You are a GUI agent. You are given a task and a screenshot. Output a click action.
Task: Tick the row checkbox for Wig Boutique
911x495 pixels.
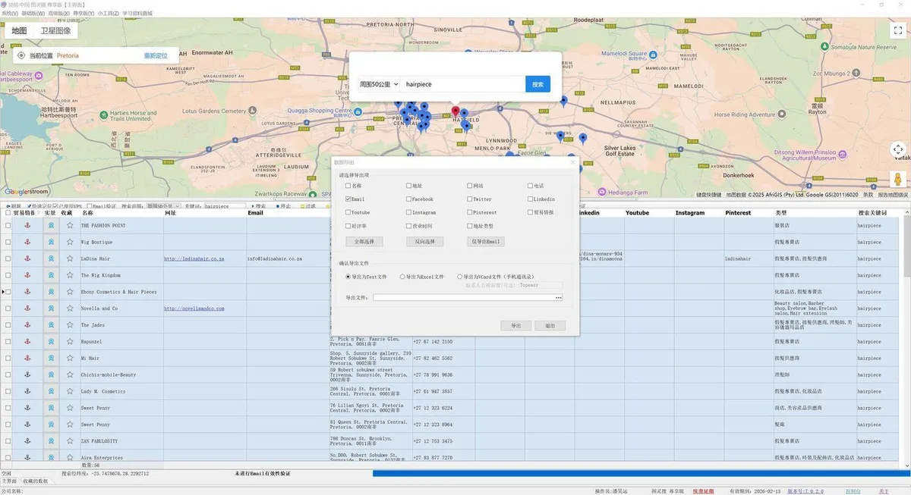8,243
